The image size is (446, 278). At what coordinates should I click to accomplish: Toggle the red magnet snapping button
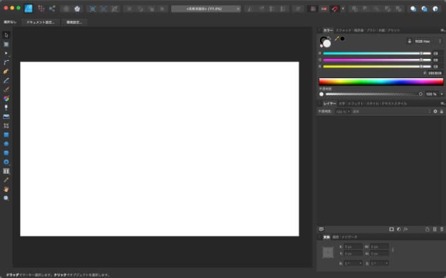334,9
